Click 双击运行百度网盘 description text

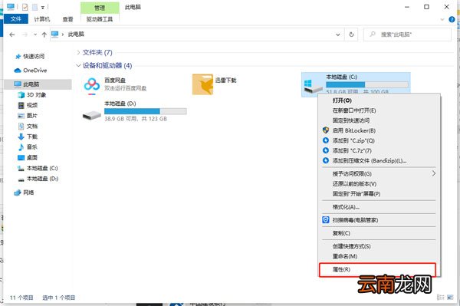(125, 88)
